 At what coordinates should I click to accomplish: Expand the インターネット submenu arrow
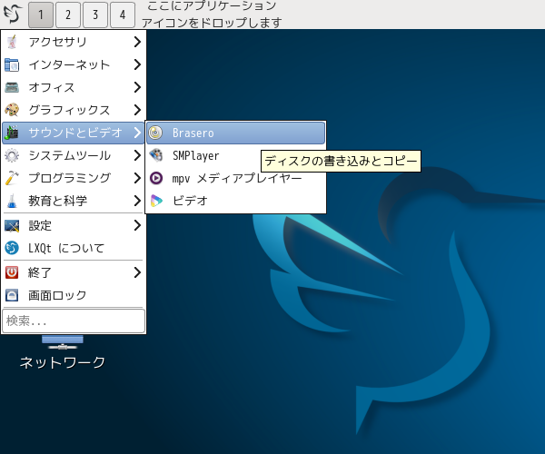pyautogui.click(x=137, y=64)
